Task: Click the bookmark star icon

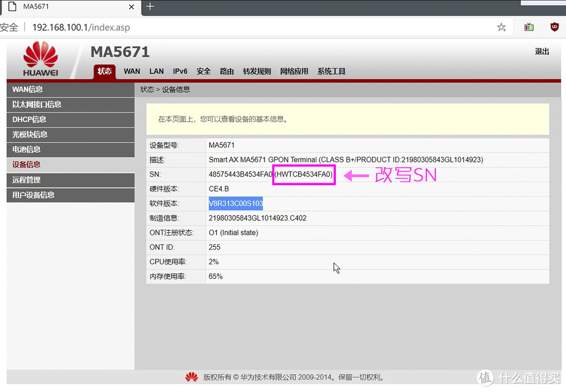Action: (x=502, y=27)
